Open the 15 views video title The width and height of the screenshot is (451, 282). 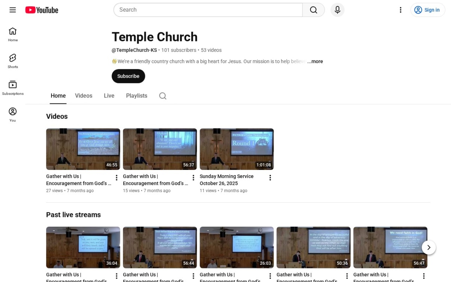(x=156, y=180)
